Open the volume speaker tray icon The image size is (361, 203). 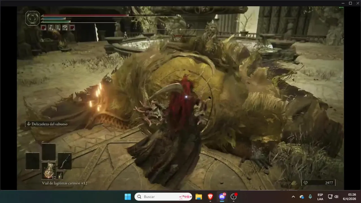point(336,197)
